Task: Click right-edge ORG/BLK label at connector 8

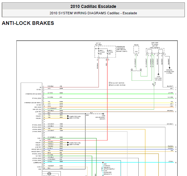Action: tap(170, 110)
